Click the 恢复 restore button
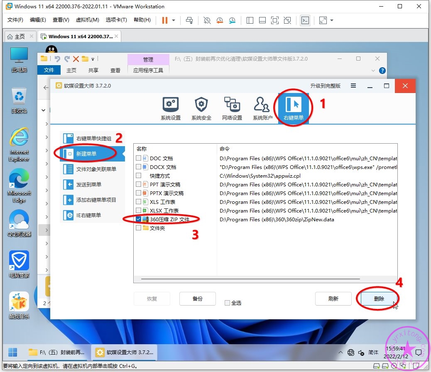The image size is (431, 372). pyautogui.click(x=152, y=299)
